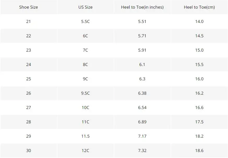
Task: Select shoe size 21 cell
Action: [x=28, y=22]
